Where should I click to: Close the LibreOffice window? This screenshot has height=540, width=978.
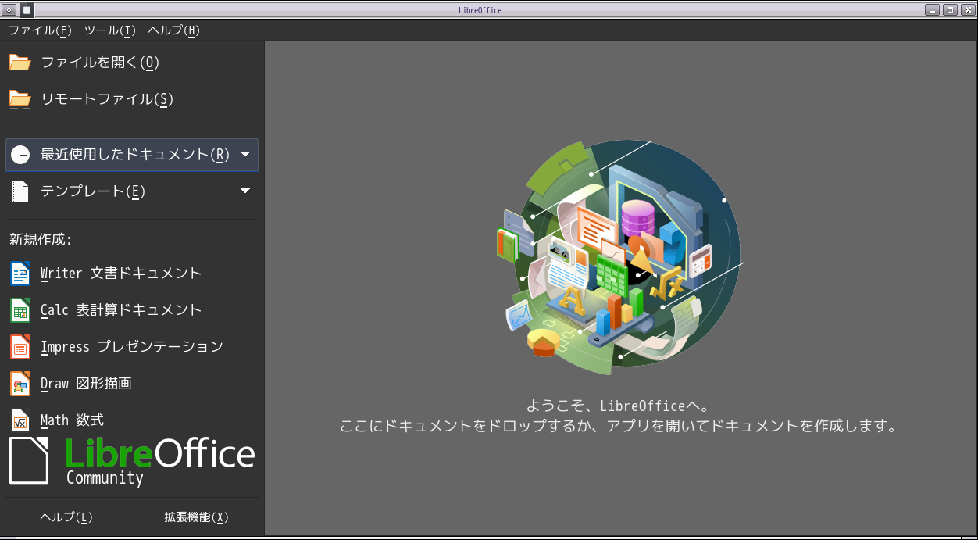click(967, 10)
